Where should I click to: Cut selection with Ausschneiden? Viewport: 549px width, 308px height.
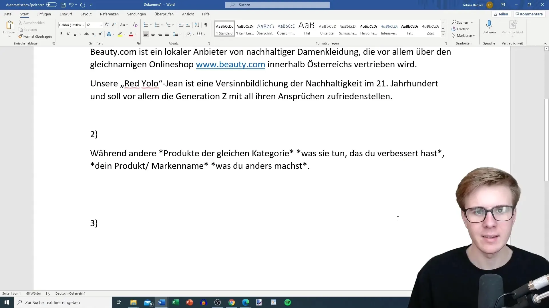click(31, 23)
